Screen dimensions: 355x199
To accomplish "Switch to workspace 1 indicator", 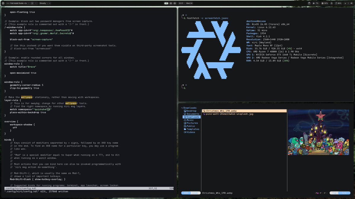I will click(x=166, y=3).
